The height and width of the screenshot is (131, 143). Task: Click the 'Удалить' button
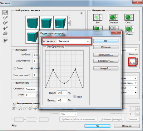point(133,119)
